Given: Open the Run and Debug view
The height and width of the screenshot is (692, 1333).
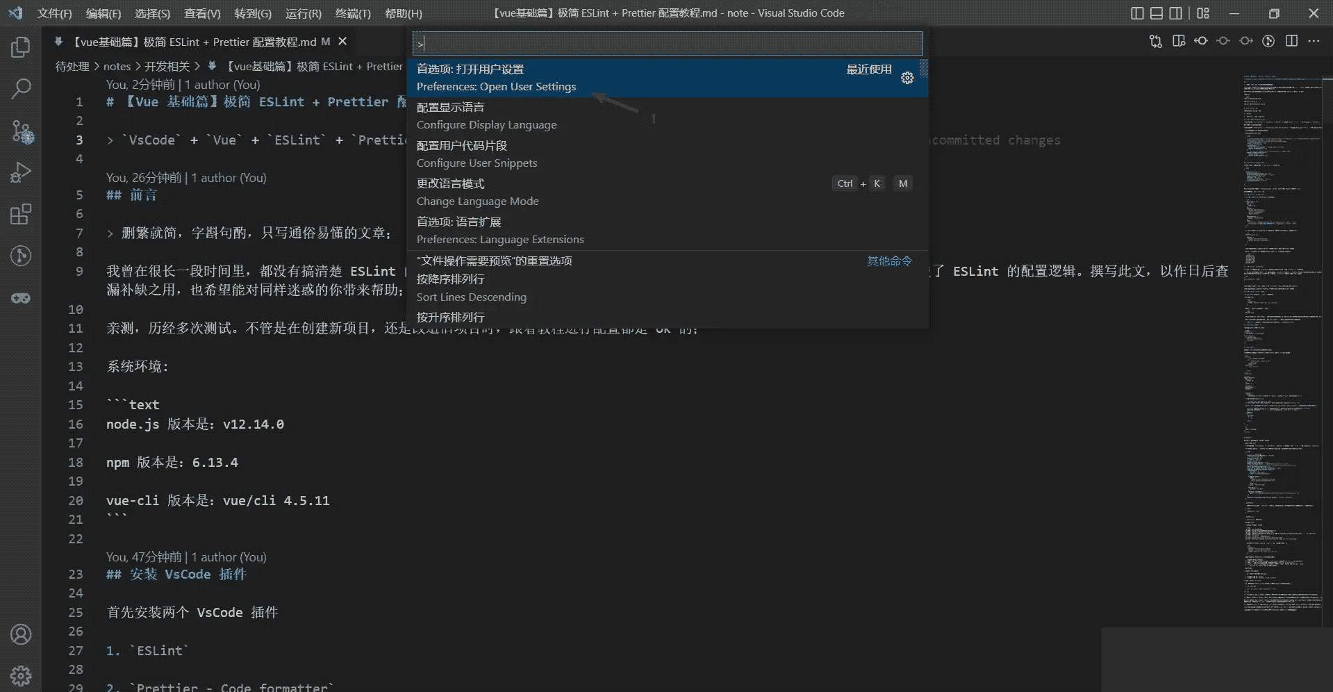Looking at the screenshot, I should pyautogui.click(x=21, y=172).
